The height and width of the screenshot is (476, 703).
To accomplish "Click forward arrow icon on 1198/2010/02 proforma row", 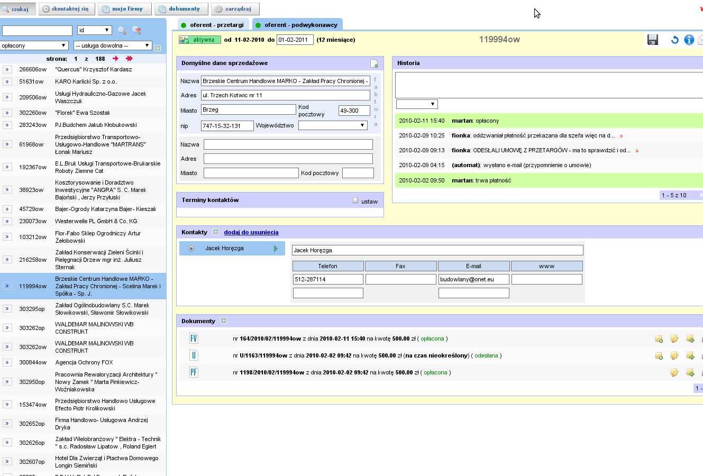I will click(690, 373).
